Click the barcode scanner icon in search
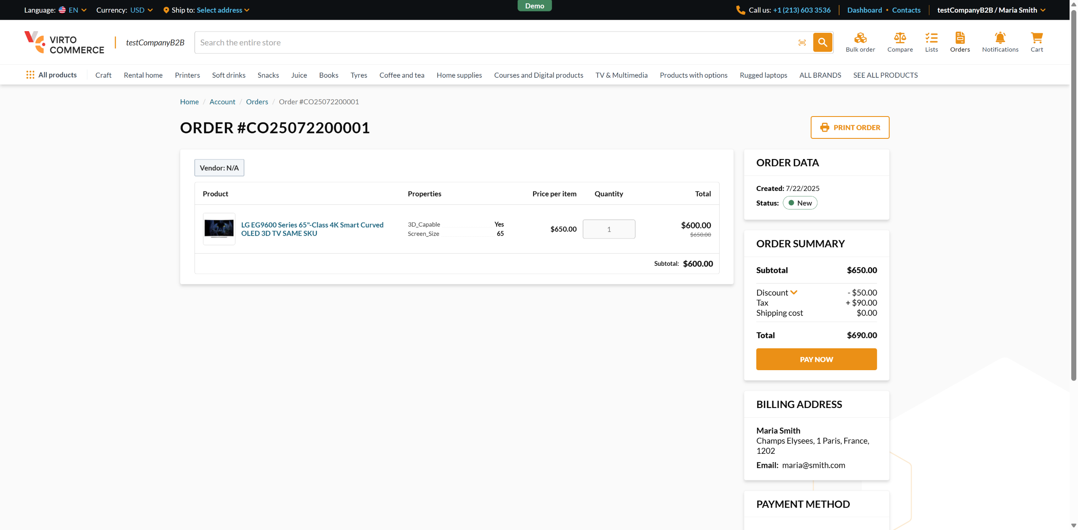Screen dimensions: 1078x530 tap(802, 42)
